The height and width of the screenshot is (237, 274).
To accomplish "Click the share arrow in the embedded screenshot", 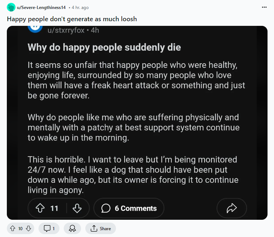I will 232,208.
